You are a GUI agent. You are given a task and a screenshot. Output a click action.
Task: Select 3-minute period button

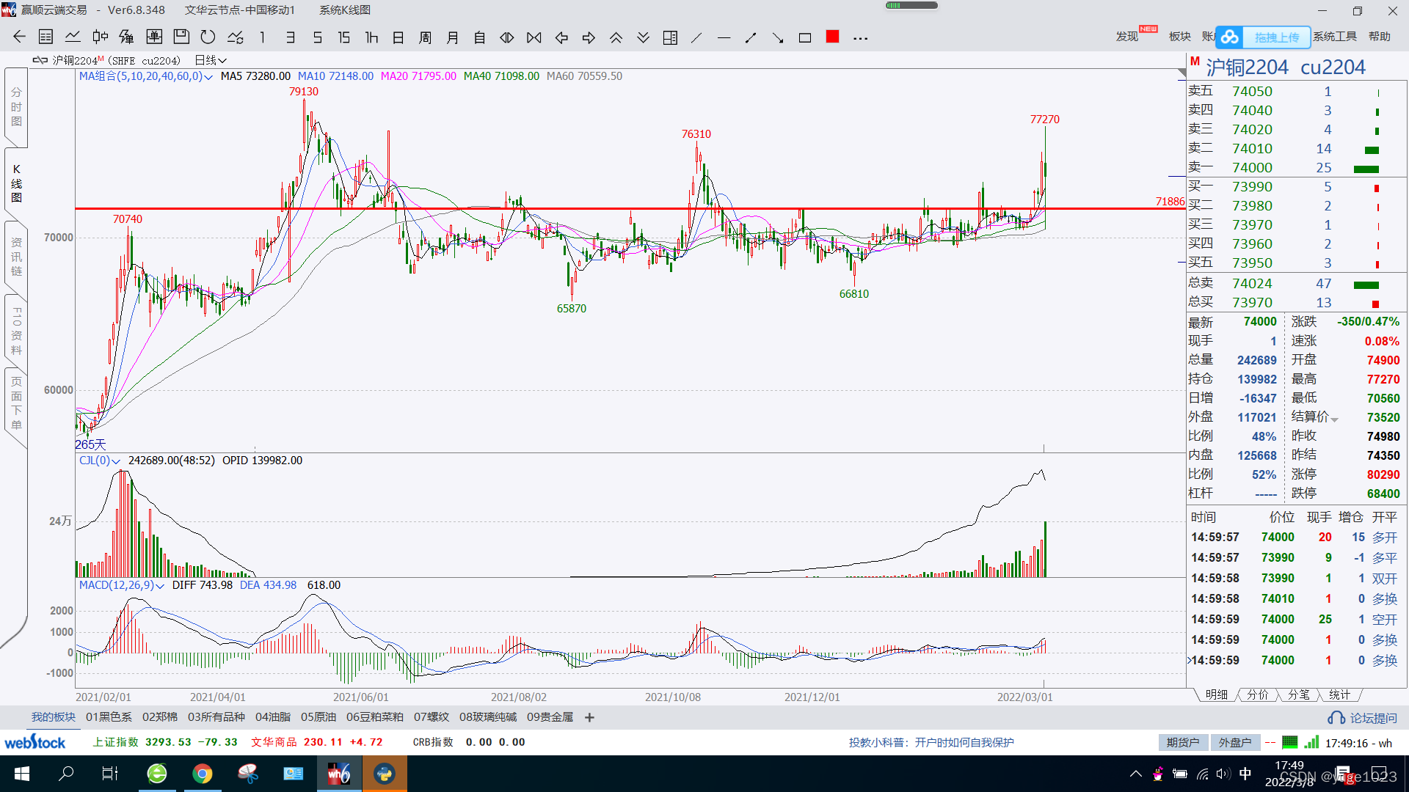pyautogui.click(x=291, y=37)
